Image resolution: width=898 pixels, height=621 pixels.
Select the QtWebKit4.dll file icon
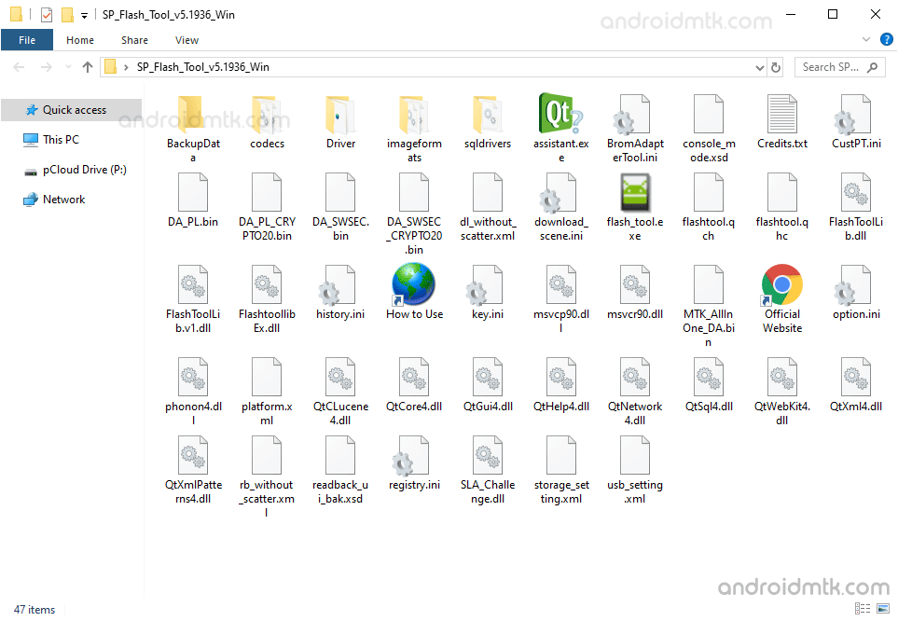781,377
